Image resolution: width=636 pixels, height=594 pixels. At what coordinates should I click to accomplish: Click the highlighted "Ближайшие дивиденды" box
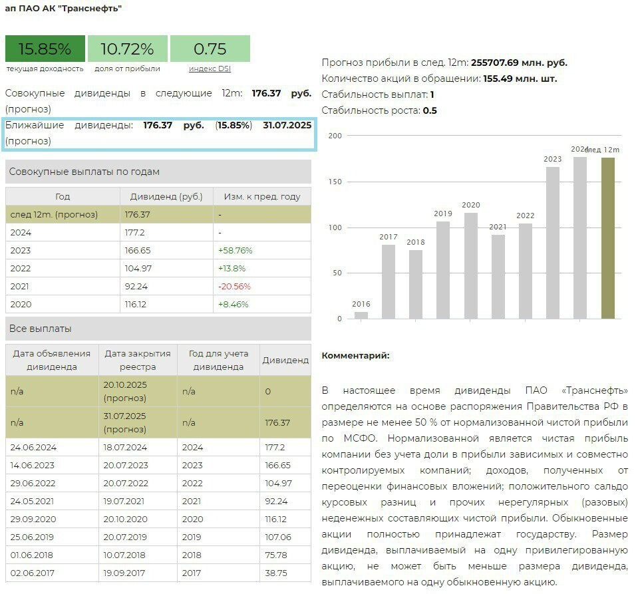click(158, 133)
